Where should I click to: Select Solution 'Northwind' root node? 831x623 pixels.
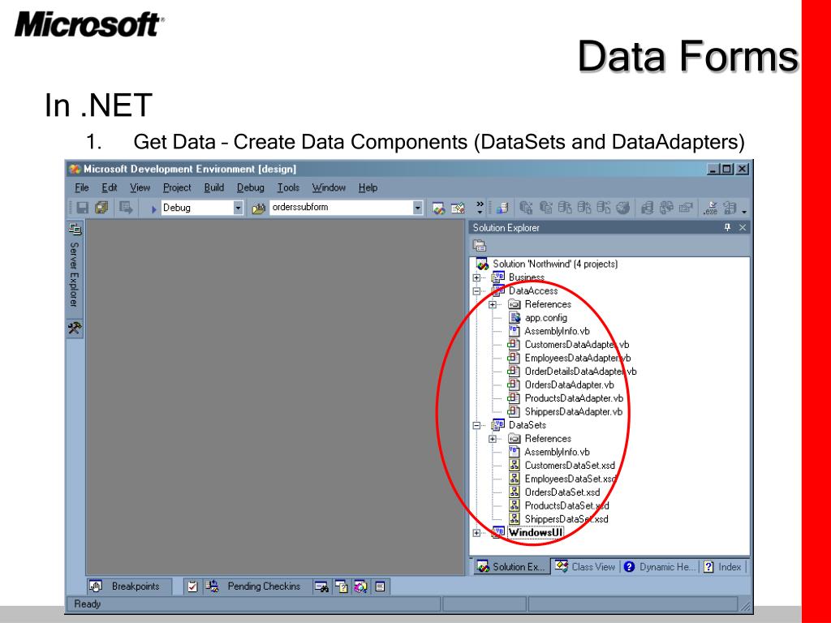point(555,264)
